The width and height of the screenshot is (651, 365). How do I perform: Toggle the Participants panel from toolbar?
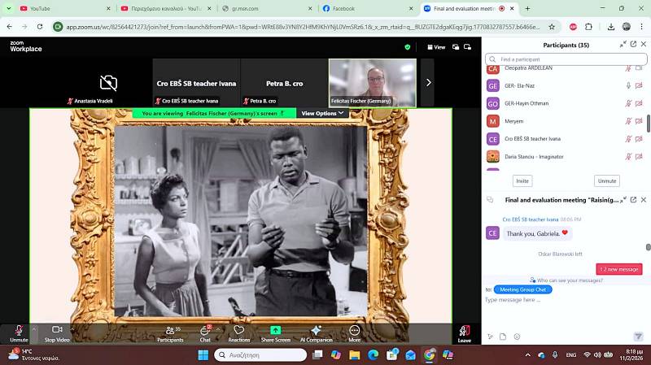(x=170, y=332)
